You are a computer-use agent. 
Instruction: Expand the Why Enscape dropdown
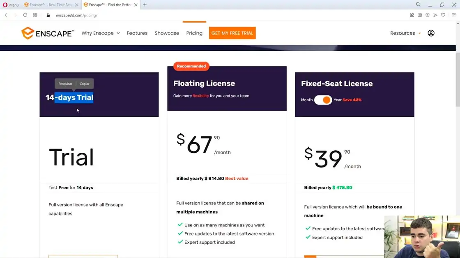[101, 33]
